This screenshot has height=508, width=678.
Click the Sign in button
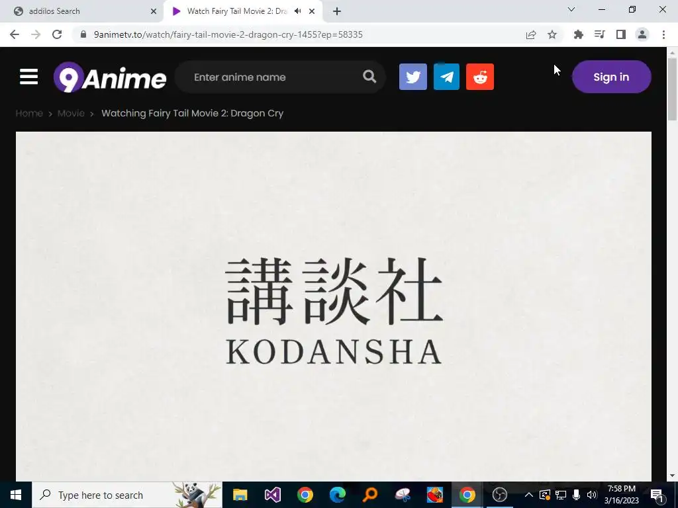(611, 77)
